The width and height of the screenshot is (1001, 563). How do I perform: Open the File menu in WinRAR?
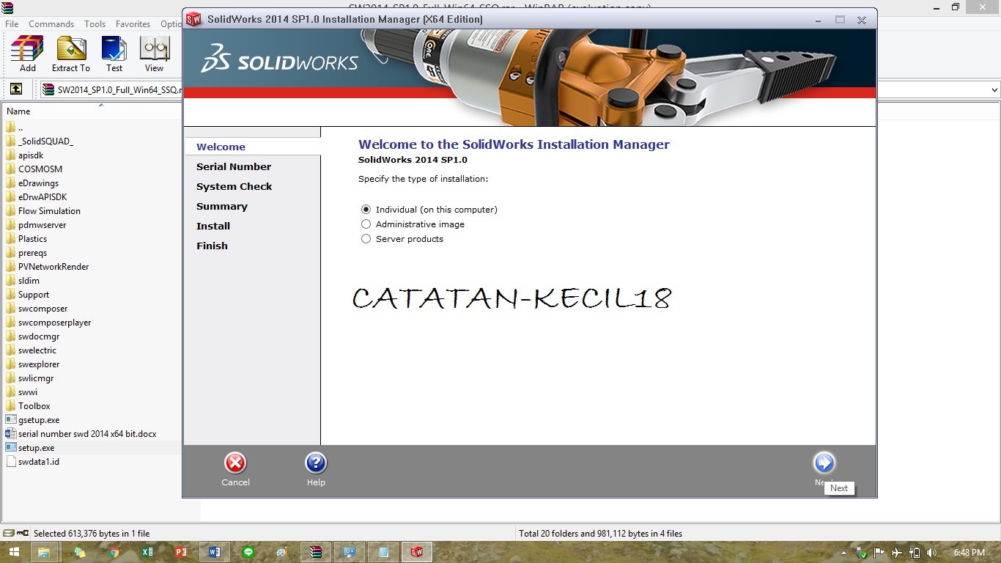tap(12, 24)
